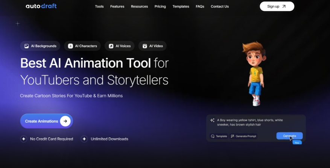Screen dimensions: 330x168
Task: Open the Tools menu
Action: (x=99, y=6)
